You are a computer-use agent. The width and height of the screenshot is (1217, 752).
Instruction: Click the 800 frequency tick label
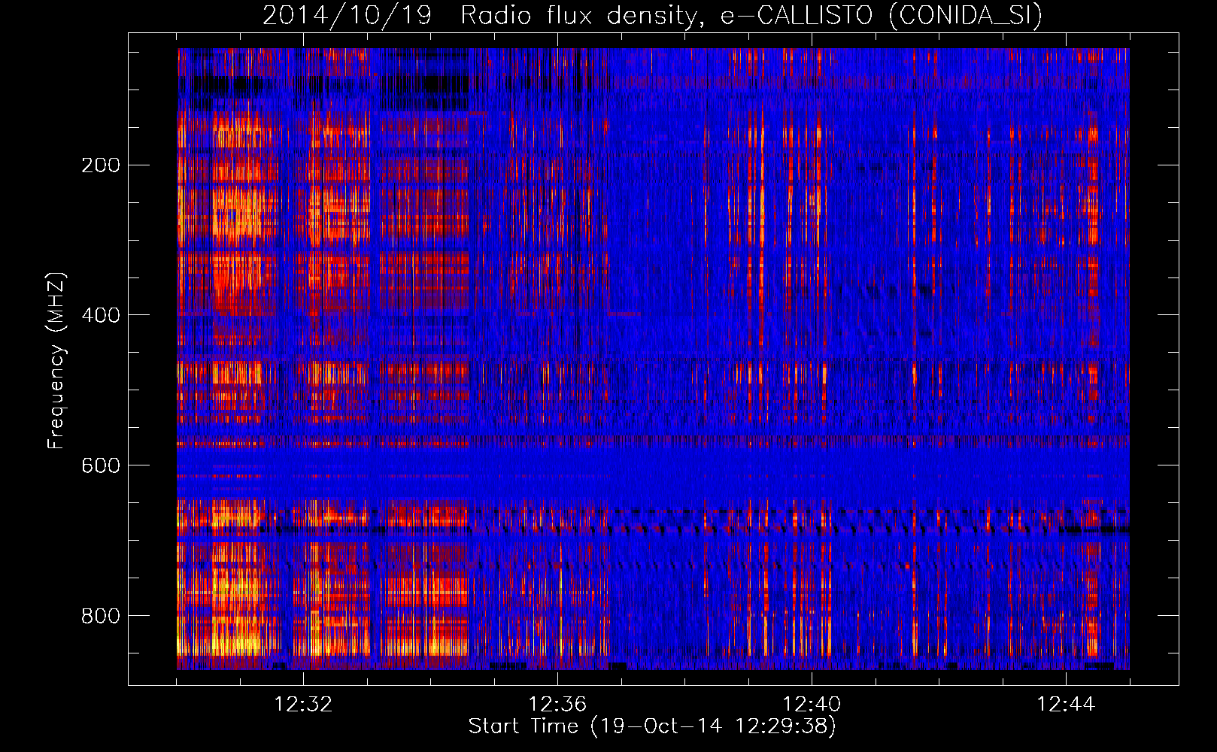[x=101, y=616]
